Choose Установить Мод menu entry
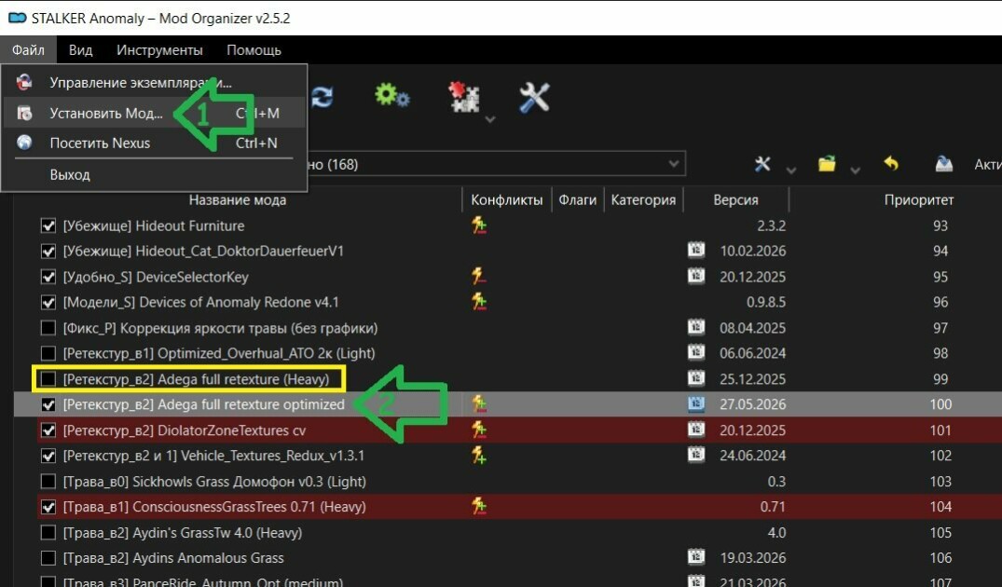The image size is (1002, 587). coord(154,113)
